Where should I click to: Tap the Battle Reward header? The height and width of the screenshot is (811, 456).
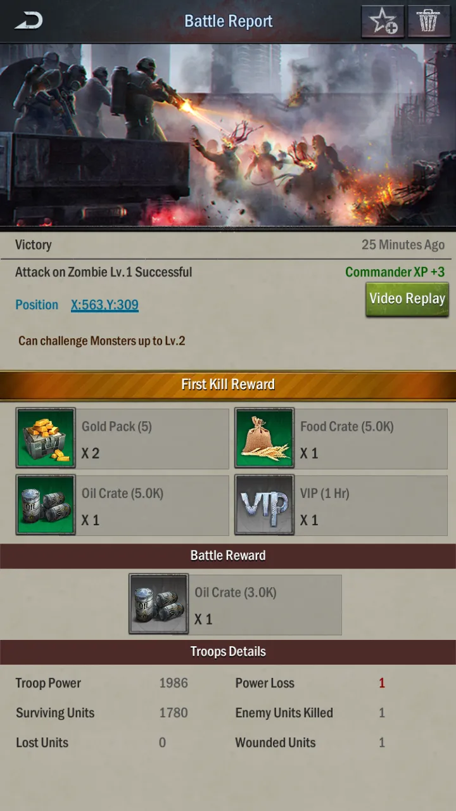click(228, 556)
